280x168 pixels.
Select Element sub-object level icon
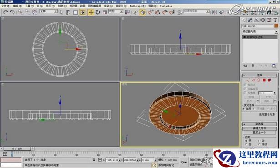269,80
